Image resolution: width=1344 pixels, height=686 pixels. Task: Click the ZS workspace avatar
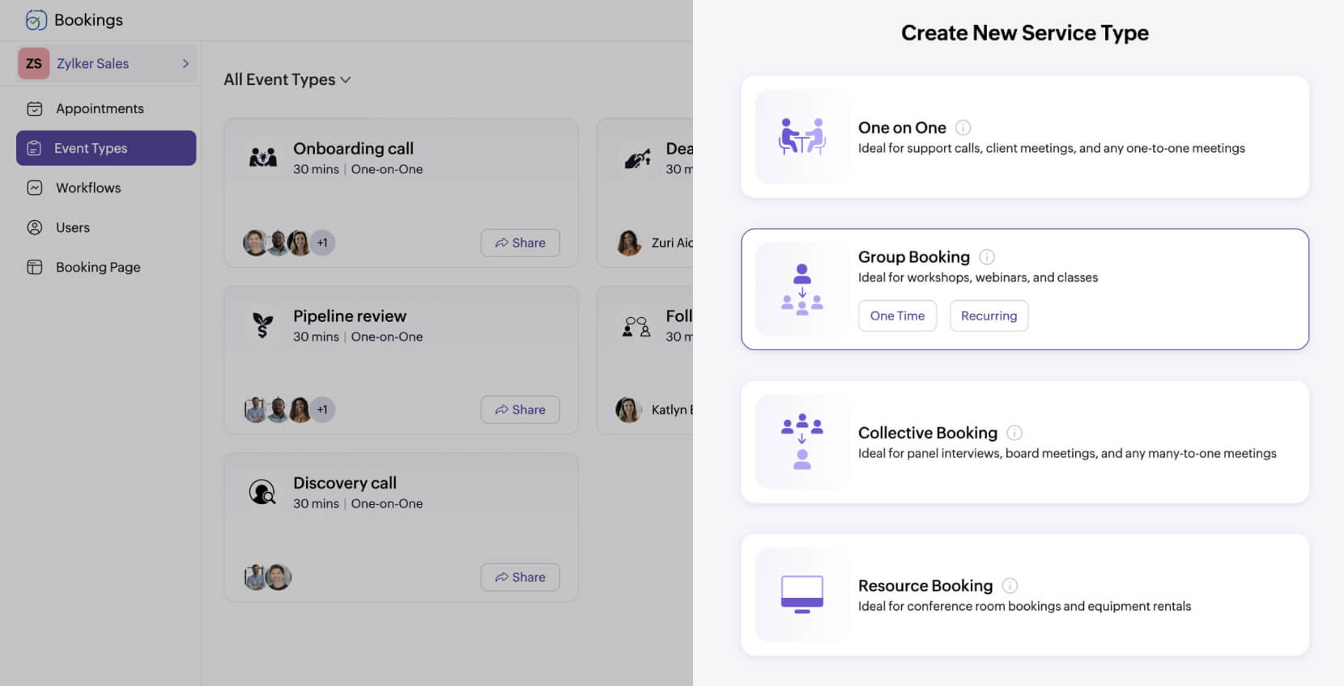[x=34, y=63]
